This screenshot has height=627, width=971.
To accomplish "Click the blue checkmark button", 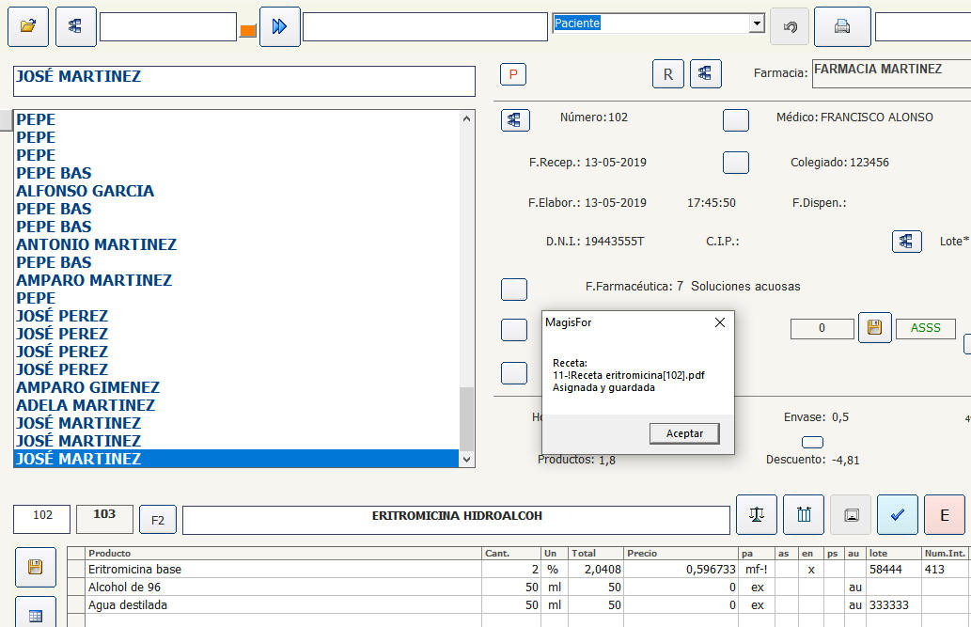I will click(x=897, y=515).
